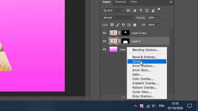Screen dimensions: 198x111
Task: Choose Outer Glow menu entry
Action: [x=147, y=92]
